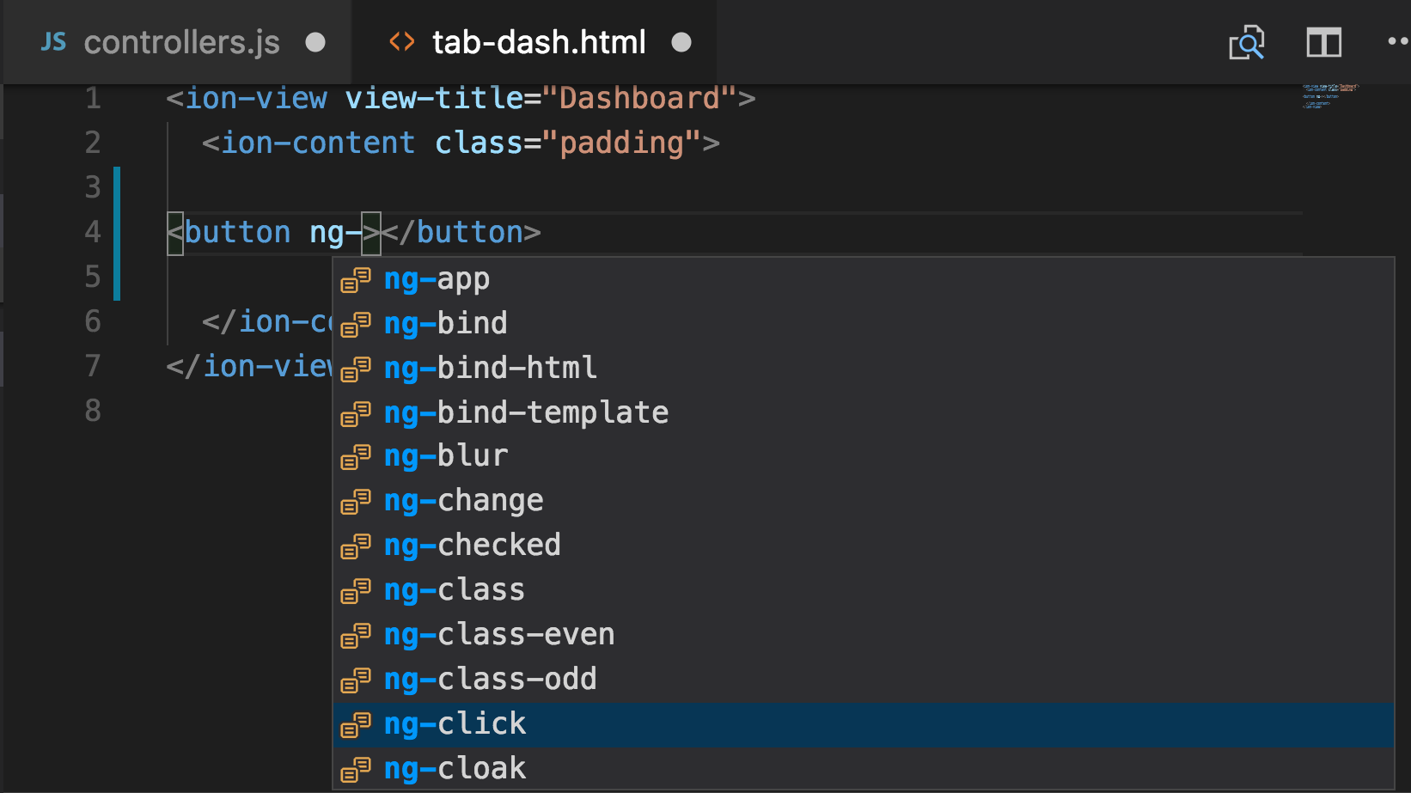Accept highlighted ng-click suggestion
This screenshot has height=793, width=1411.
click(863, 724)
